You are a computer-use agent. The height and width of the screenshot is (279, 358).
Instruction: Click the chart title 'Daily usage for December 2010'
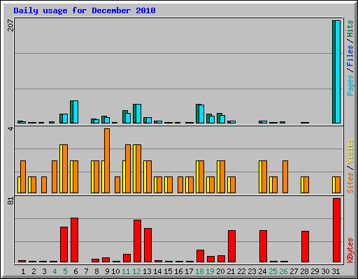pyautogui.click(x=85, y=10)
